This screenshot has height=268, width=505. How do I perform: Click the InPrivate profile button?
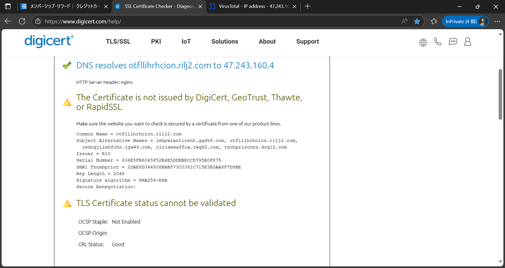point(465,21)
